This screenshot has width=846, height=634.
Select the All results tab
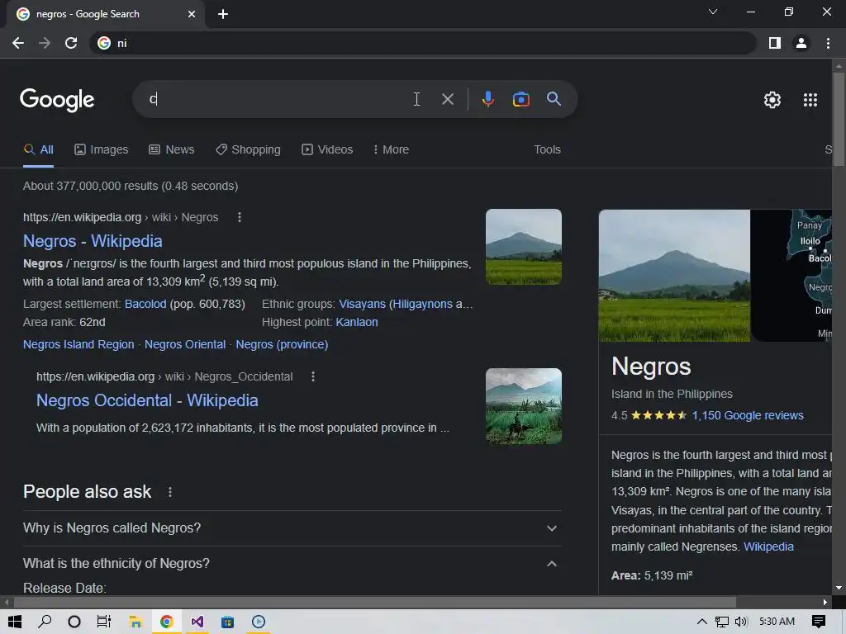pos(38,150)
